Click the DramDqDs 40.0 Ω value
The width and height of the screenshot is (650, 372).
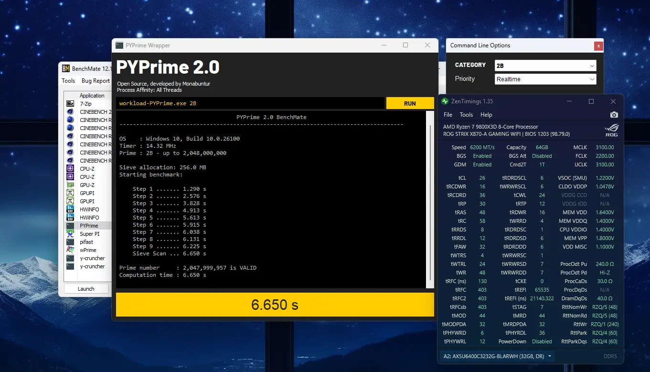point(605,298)
